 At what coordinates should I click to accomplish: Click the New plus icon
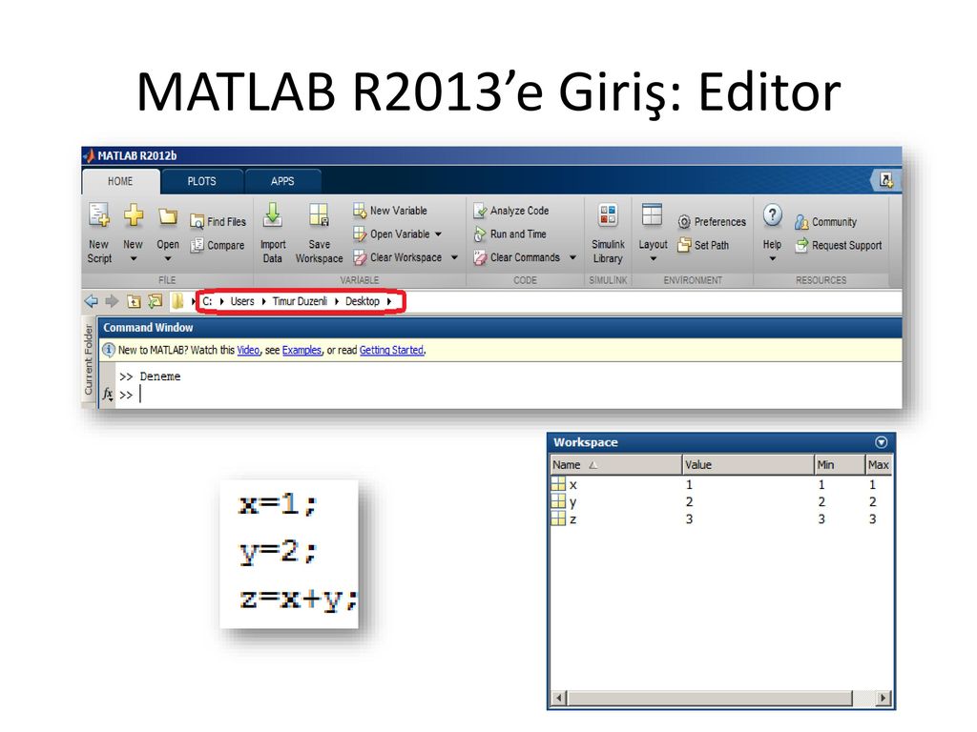(x=133, y=215)
